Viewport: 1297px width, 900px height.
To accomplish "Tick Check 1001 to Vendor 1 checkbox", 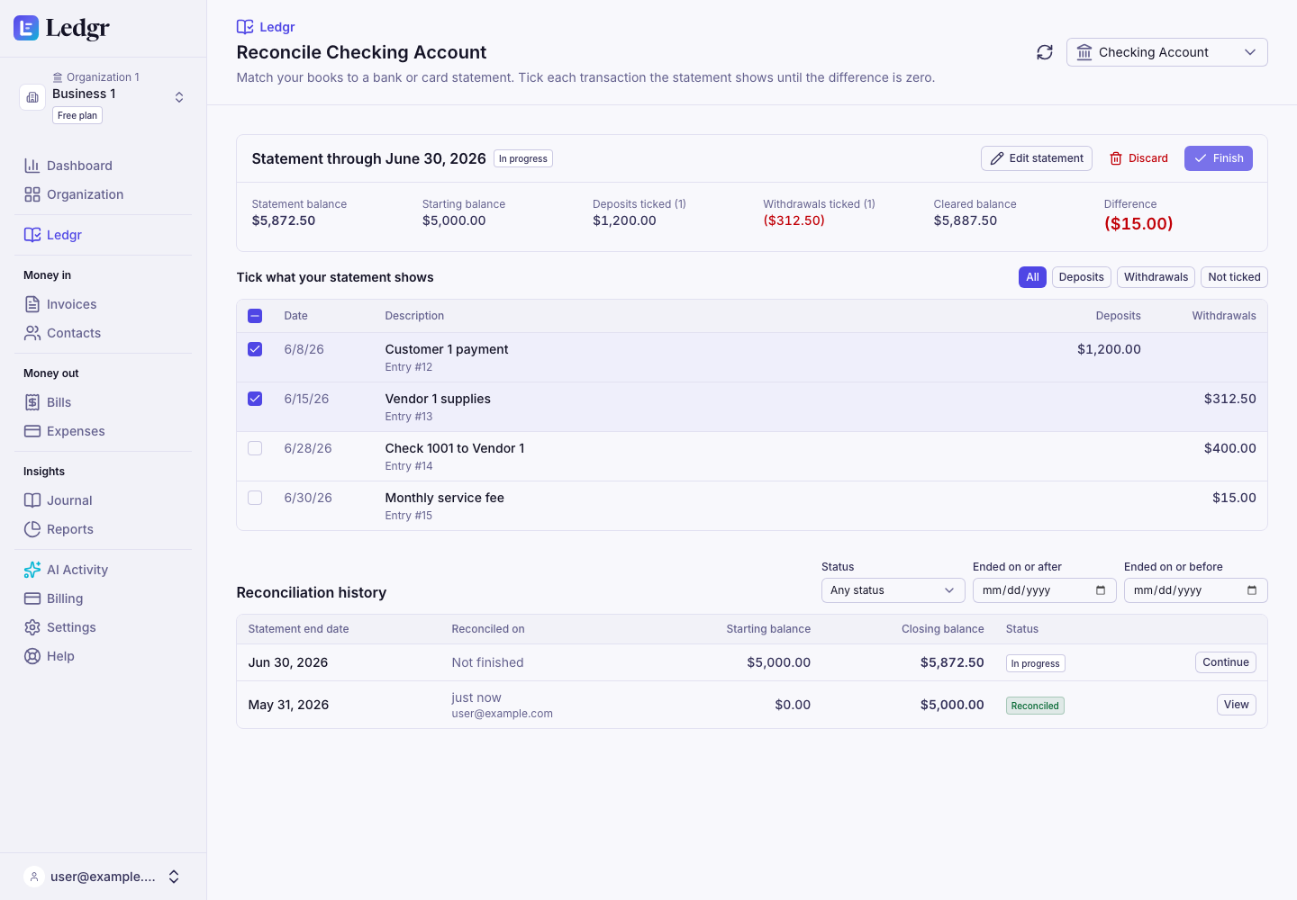I will pyautogui.click(x=255, y=448).
